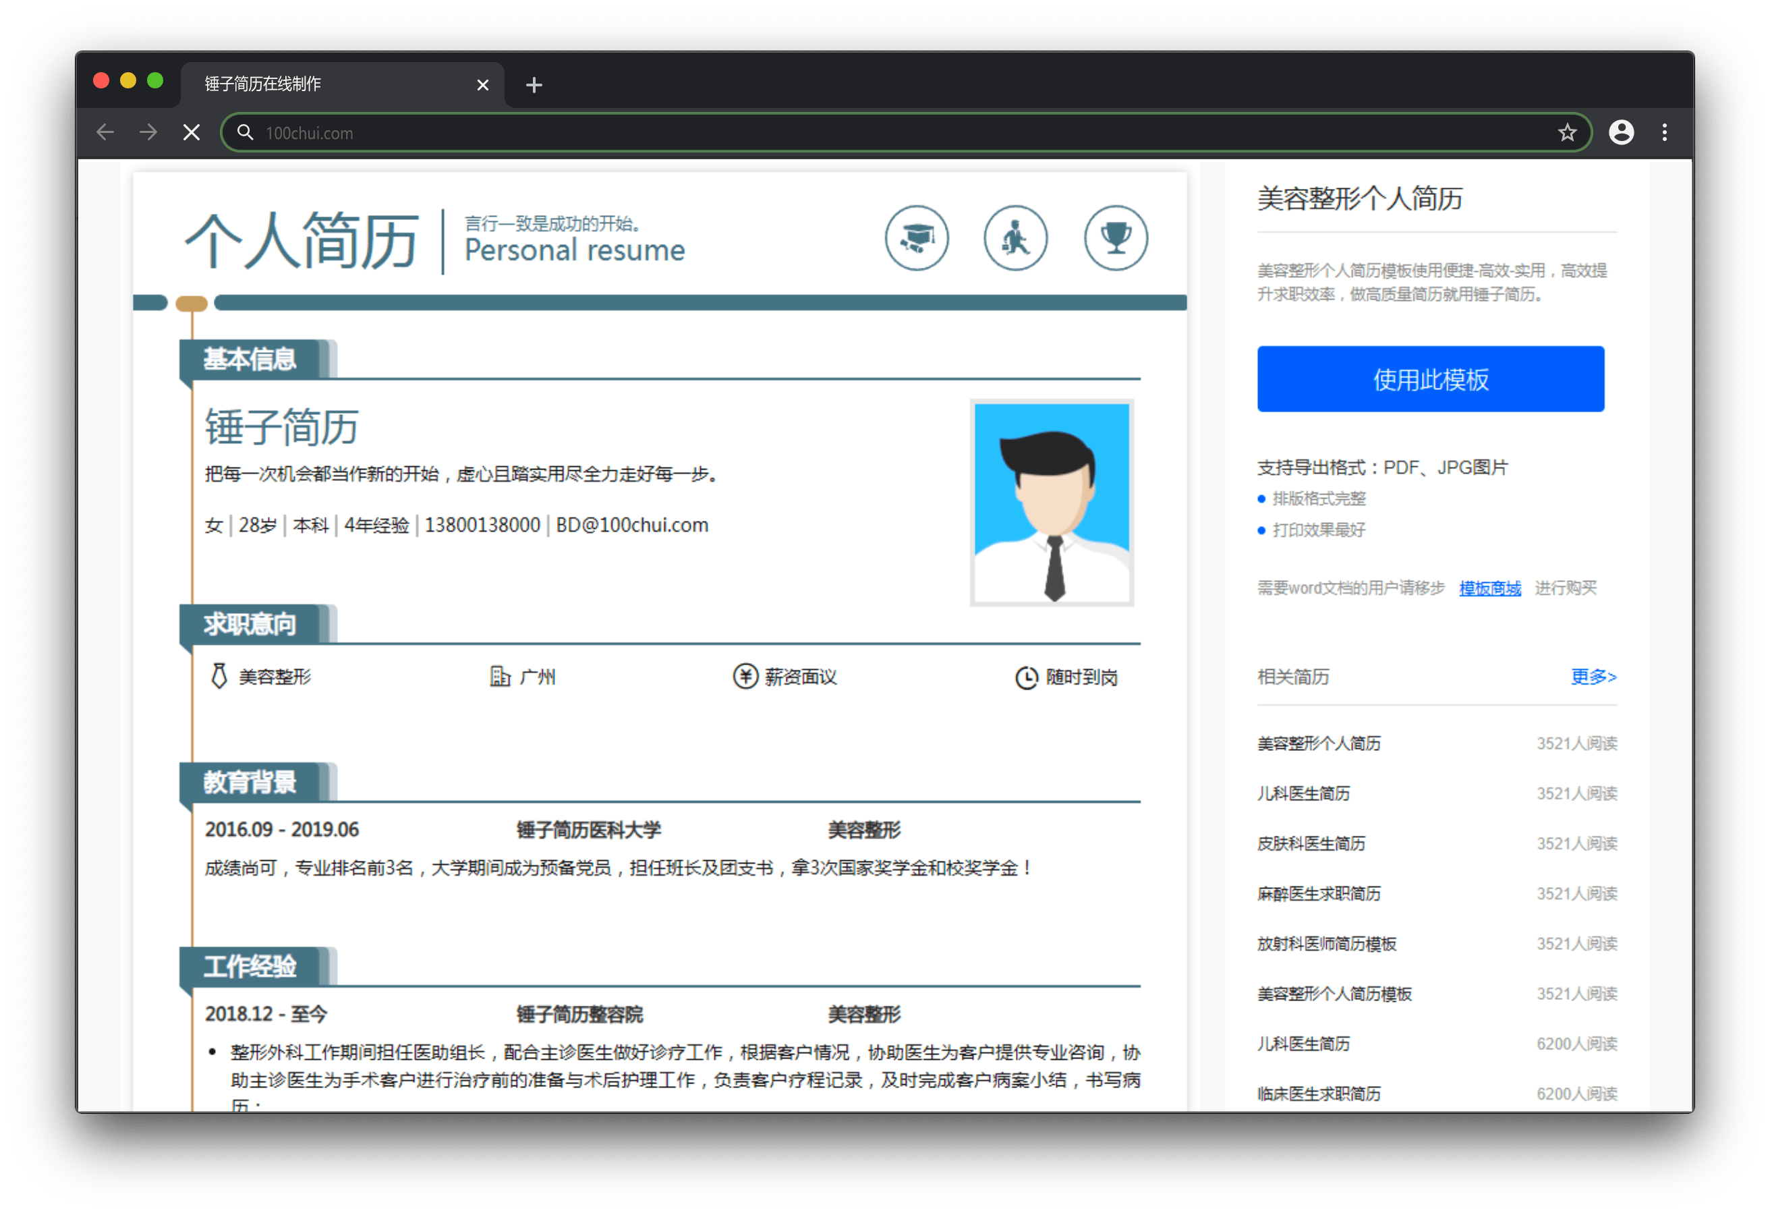1770x1213 pixels.
Task: Click the 基本信息 section header
Action: [x=250, y=359]
